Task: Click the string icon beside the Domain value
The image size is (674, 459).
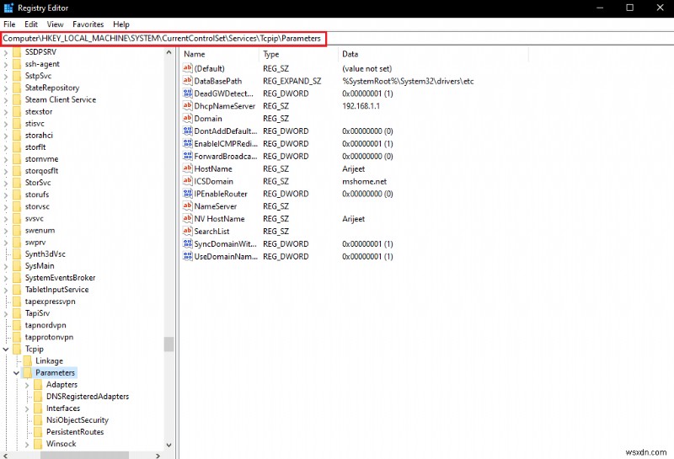Action: [x=187, y=118]
